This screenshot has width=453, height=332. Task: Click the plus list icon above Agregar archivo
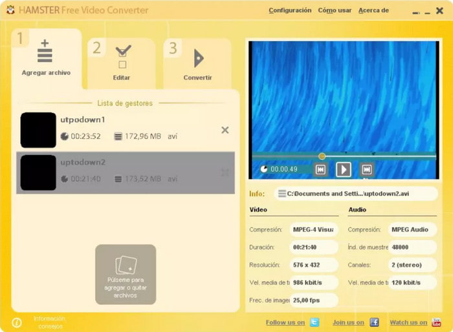coord(45,51)
